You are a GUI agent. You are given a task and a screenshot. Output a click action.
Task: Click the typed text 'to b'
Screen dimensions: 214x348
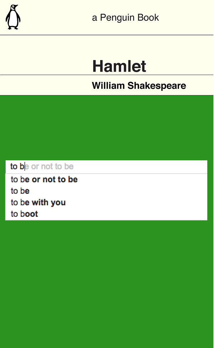17,166
